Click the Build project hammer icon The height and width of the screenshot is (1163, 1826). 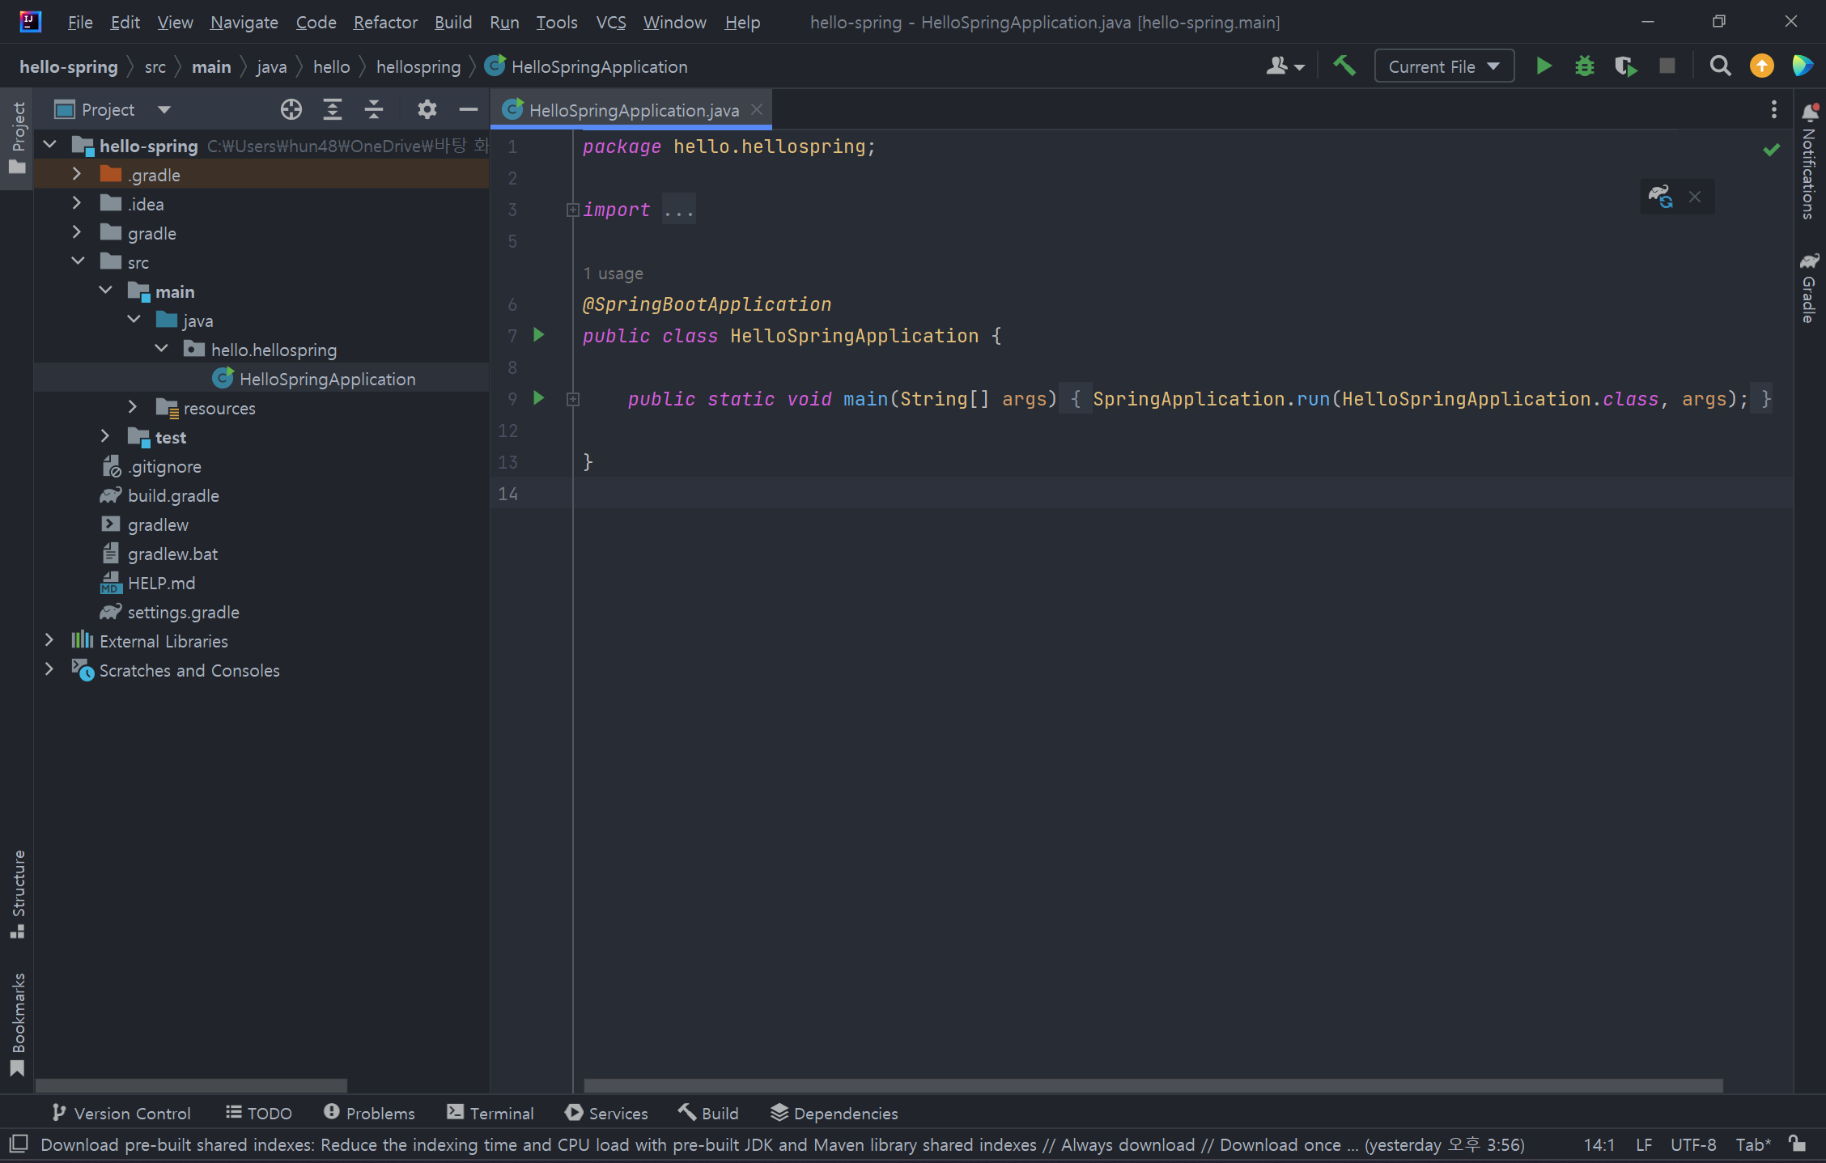tap(1344, 66)
